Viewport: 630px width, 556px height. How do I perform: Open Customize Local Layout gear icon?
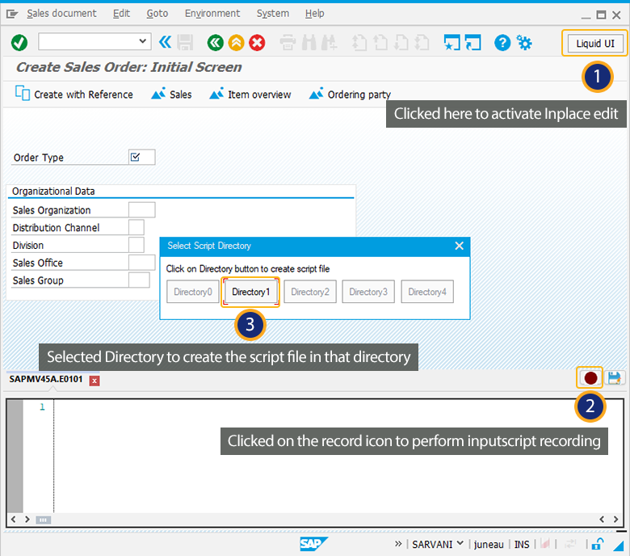click(x=524, y=42)
